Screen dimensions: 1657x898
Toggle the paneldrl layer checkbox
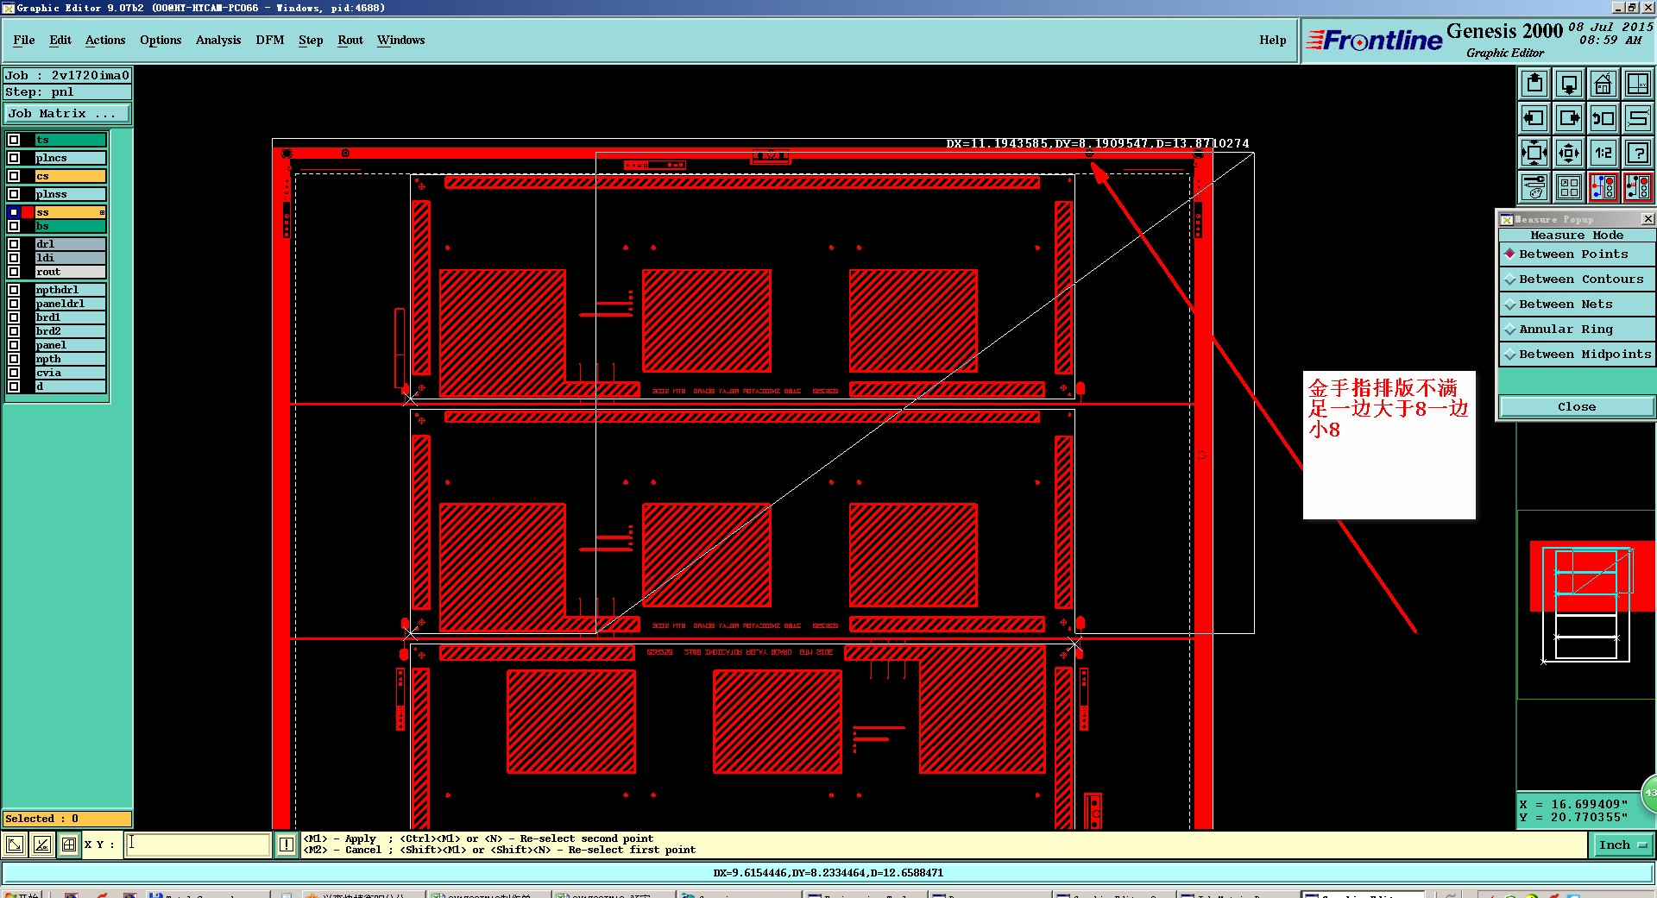[x=14, y=304]
